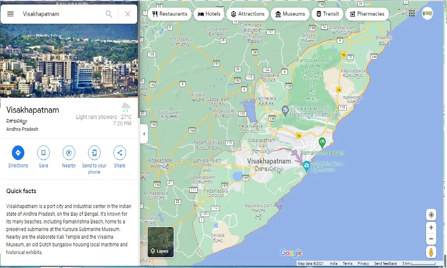
Task: Click Send feedback link
Action: pos(385,263)
